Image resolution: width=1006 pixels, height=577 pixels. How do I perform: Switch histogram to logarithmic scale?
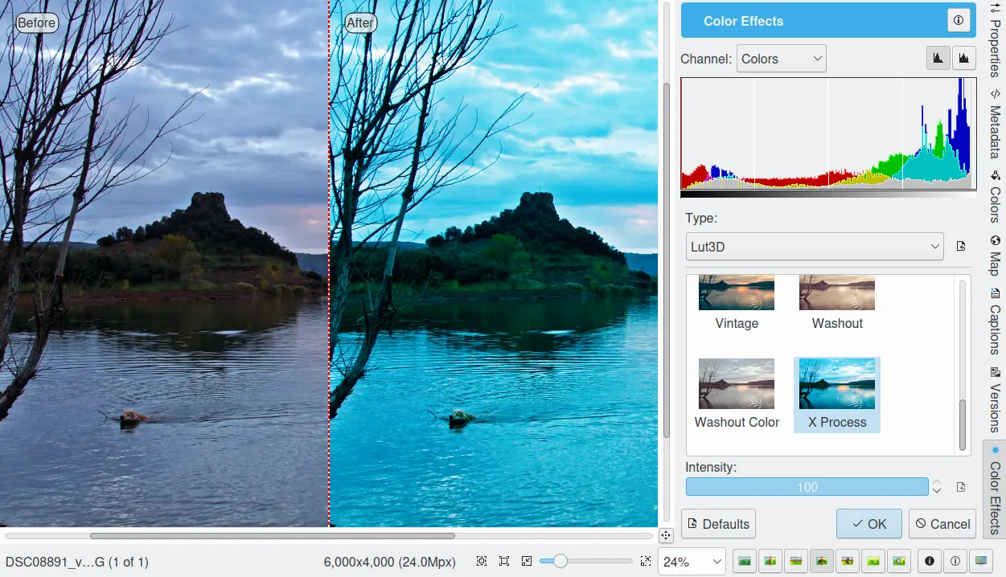[x=963, y=59]
